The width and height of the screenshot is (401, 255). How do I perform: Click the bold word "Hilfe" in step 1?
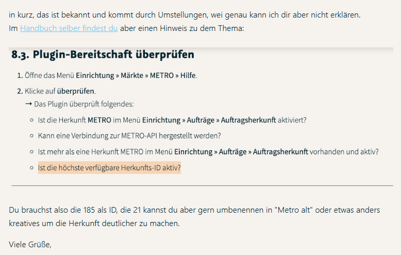coord(188,75)
